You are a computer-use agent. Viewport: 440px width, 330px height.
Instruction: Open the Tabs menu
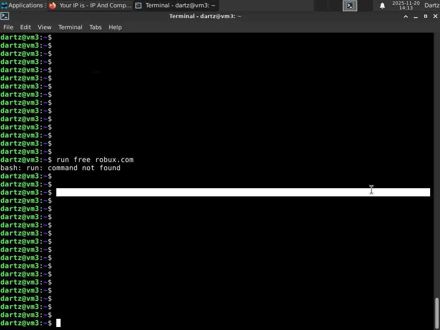tap(95, 27)
